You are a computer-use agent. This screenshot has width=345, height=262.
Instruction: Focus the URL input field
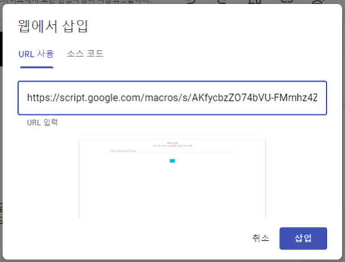172,98
